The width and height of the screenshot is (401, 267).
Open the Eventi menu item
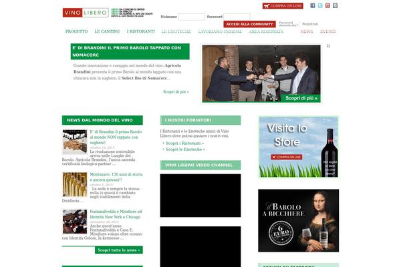[328, 31]
